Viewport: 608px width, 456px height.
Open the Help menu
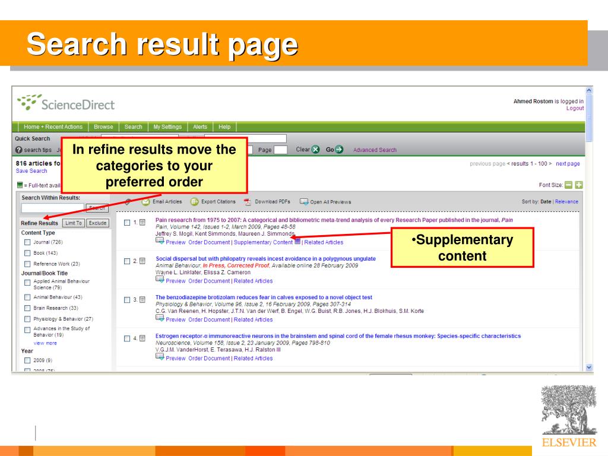tap(224, 127)
